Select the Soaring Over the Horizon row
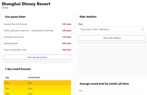The image size is (147, 95). 37,24
